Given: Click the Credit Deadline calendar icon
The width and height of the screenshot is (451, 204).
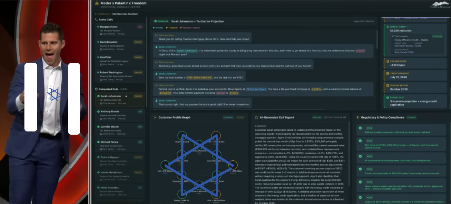Looking at the screenshot, I should (388, 73).
